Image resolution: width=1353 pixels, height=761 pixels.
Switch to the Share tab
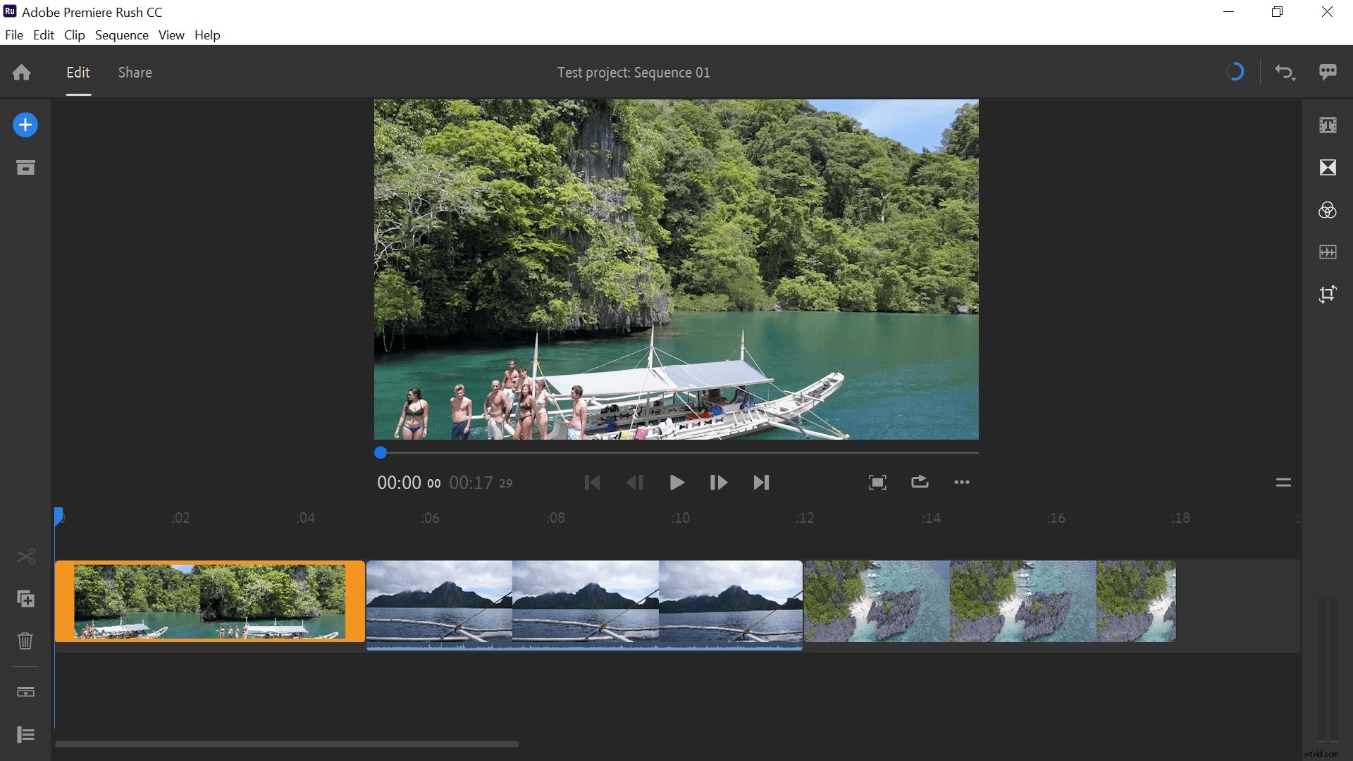[135, 72]
